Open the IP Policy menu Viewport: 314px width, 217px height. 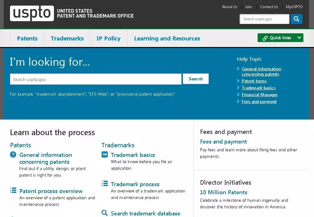point(108,38)
